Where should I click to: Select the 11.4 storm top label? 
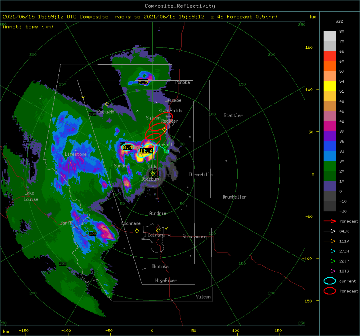(x=146, y=151)
